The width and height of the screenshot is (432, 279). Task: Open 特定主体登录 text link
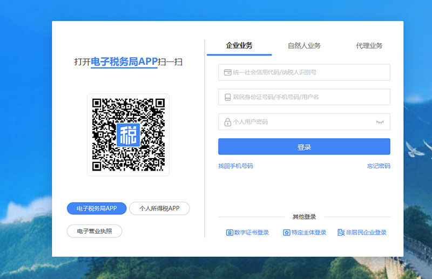[x=309, y=233]
